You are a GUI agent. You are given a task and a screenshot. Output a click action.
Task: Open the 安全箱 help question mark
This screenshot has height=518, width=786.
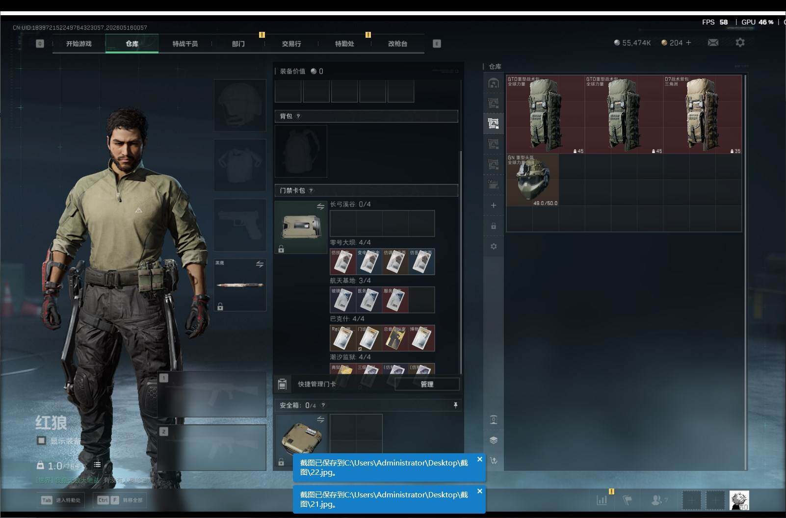click(323, 405)
